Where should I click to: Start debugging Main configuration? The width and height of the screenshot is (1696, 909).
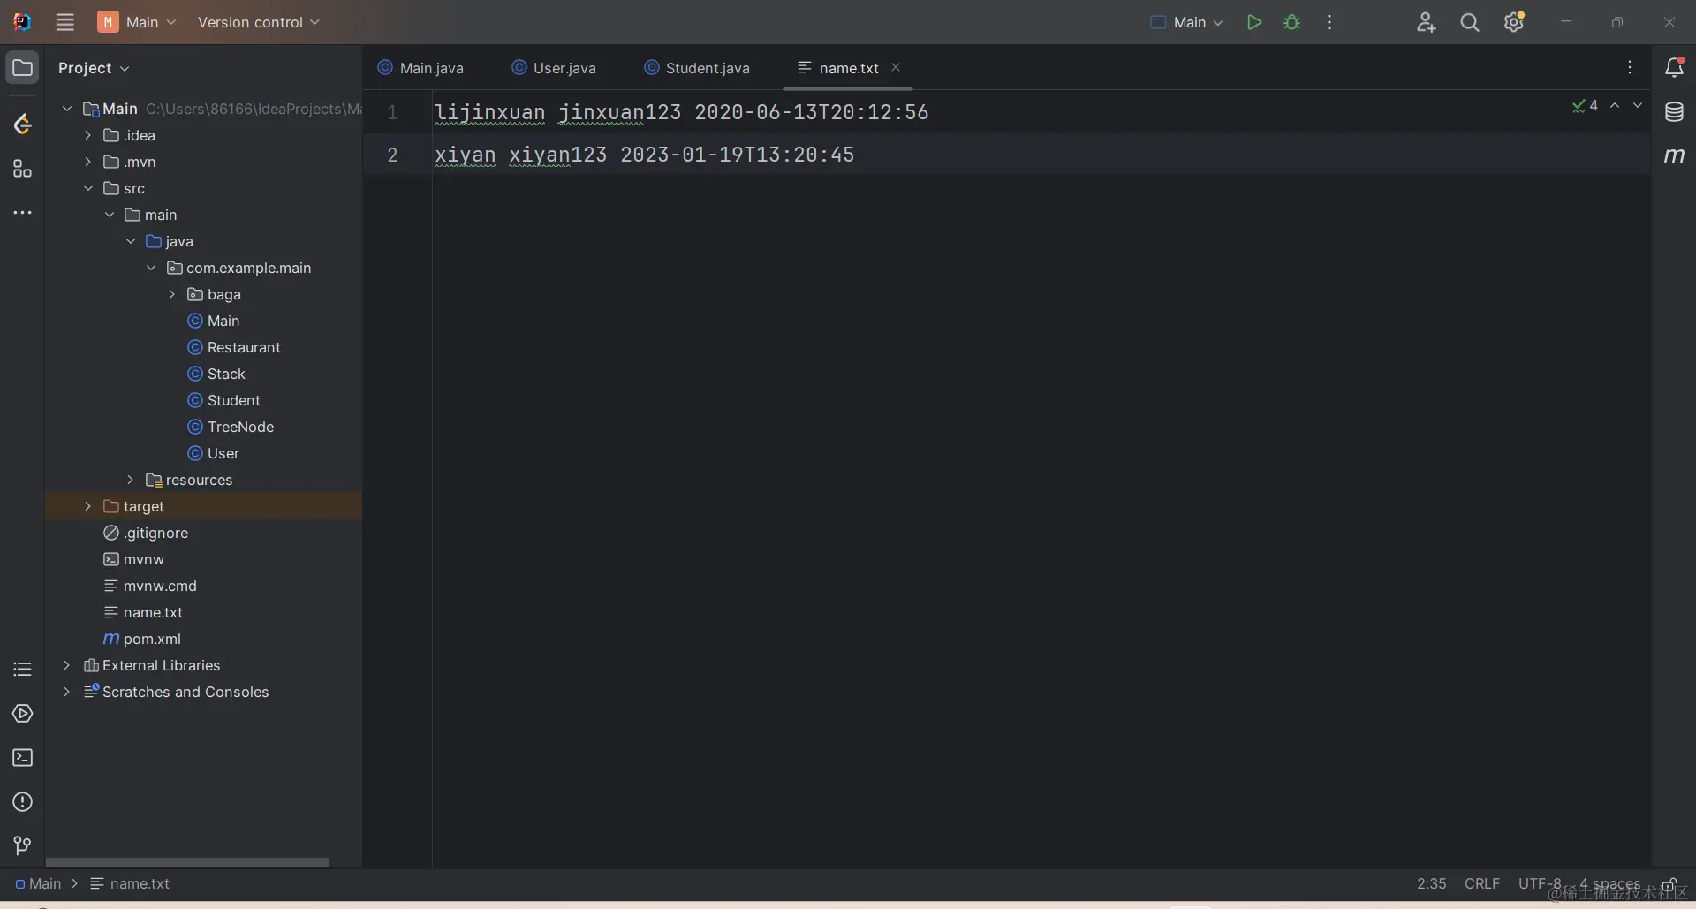tap(1291, 22)
